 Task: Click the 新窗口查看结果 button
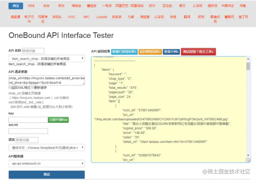124,52
